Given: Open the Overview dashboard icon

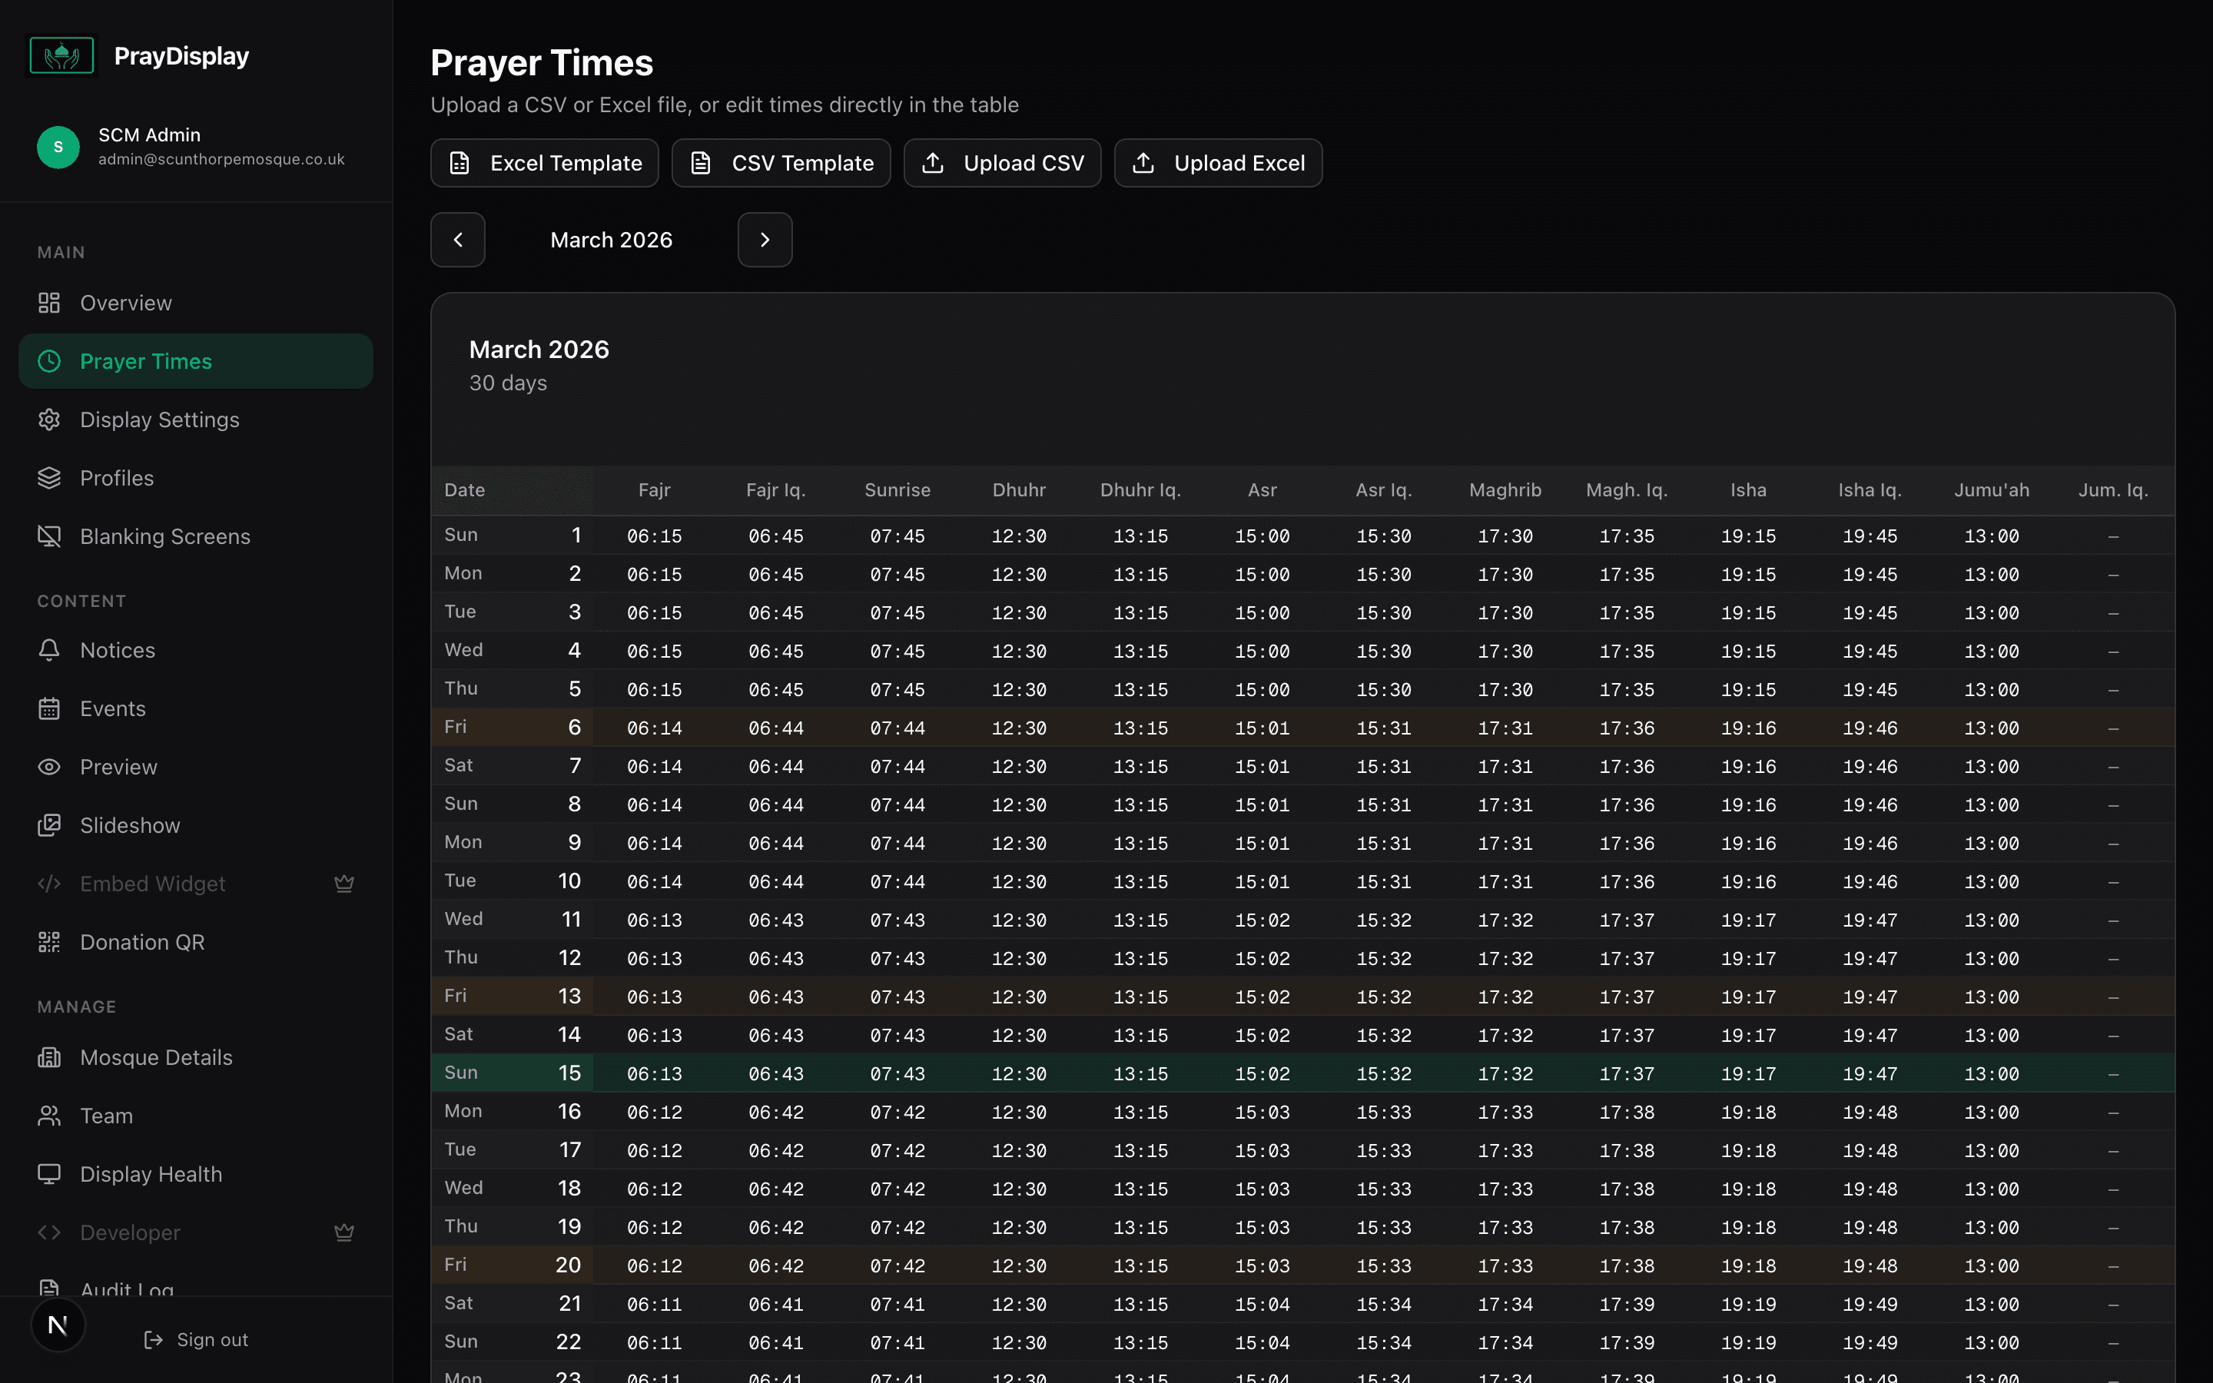Looking at the screenshot, I should 49,302.
